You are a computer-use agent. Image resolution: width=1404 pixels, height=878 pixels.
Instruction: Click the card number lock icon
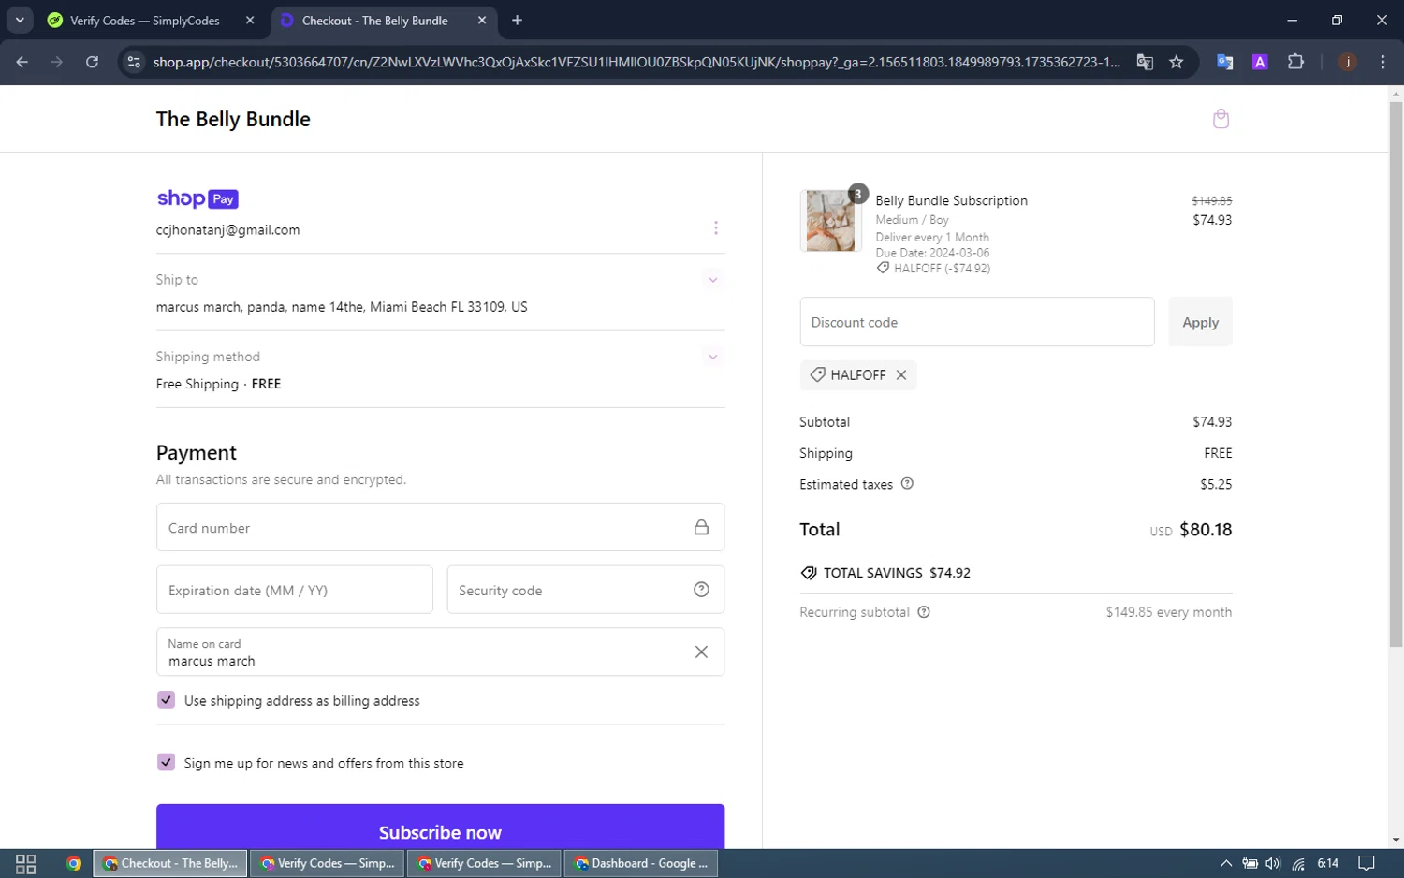(x=701, y=527)
